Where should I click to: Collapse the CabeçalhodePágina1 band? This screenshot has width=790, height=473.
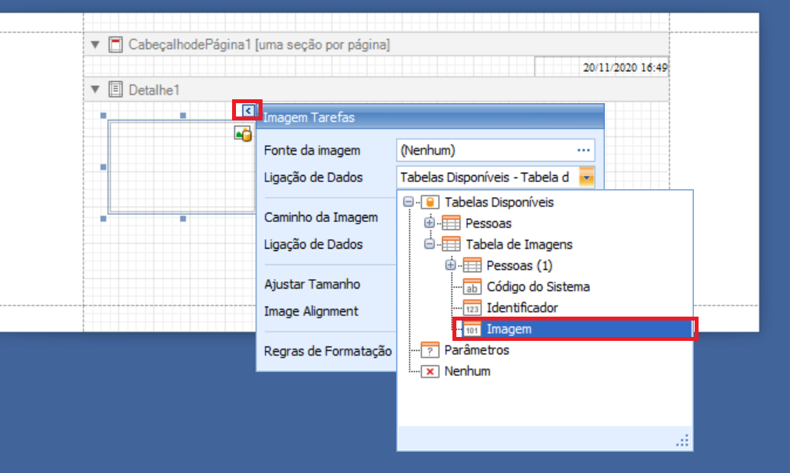pos(96,45)
